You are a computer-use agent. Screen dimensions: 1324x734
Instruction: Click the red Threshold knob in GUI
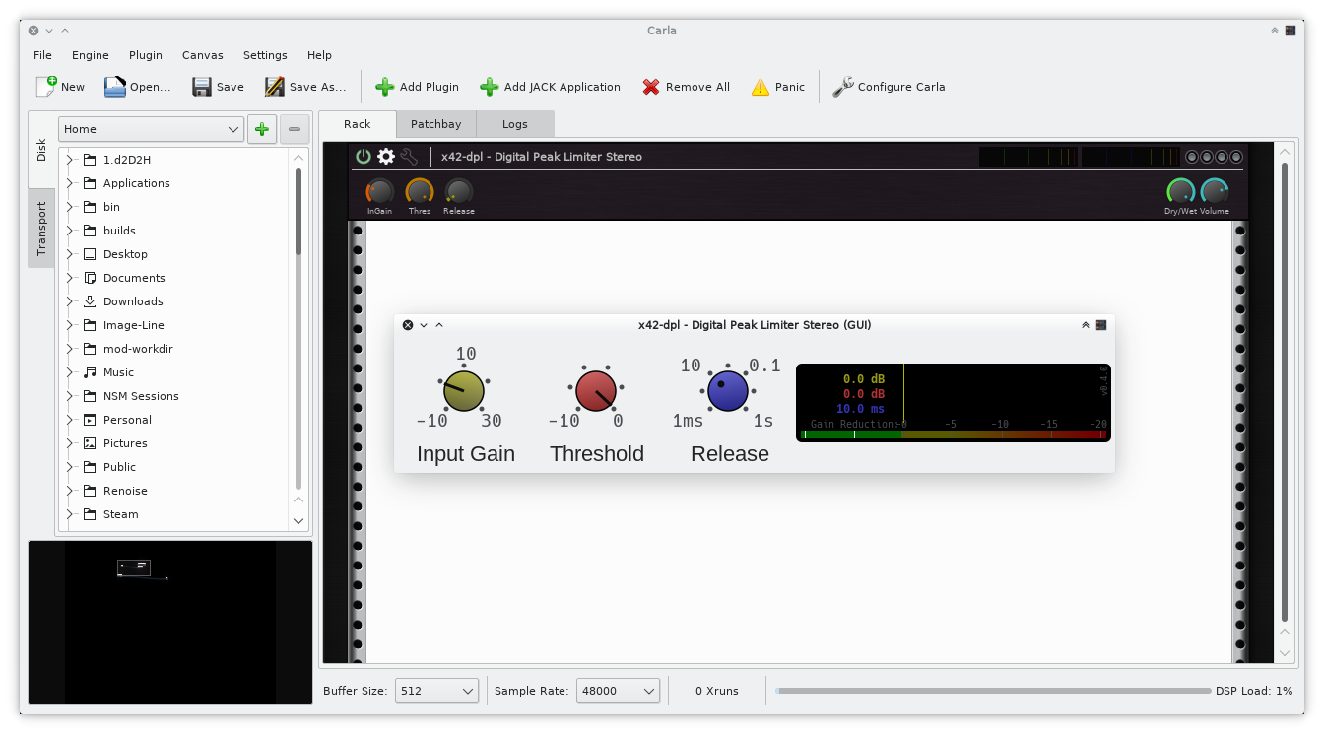596,391
